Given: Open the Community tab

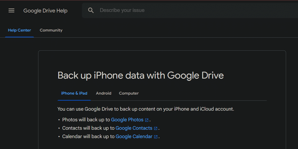Looking at the screenshot, I should (51, 30).
